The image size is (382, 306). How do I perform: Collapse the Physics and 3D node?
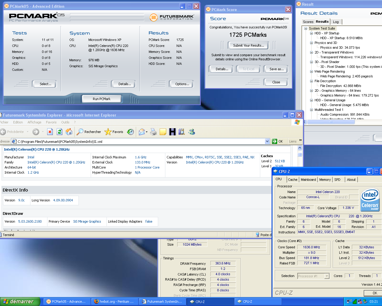pyautogui.click(x=311, y=43)
